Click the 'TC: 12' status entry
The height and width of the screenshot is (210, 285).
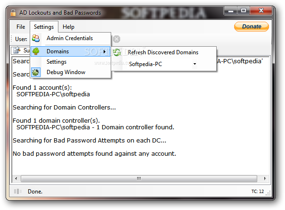(x=258, y=192)
